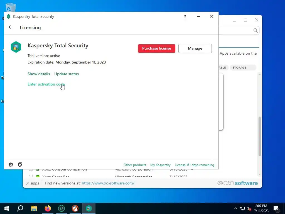Click Update status link

click(67, 74)
